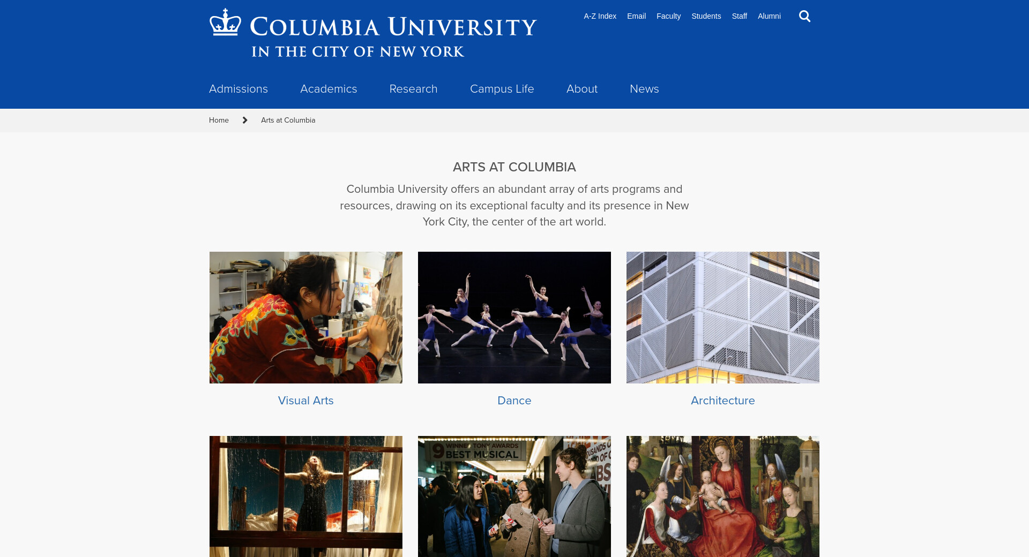Open the Madonna painting thumbnail
This screenshot has height=557, width=1029.
click(x=723, y=496)
